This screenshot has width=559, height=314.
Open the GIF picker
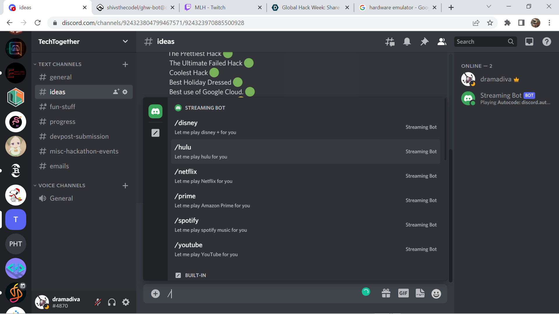[403, 293]
